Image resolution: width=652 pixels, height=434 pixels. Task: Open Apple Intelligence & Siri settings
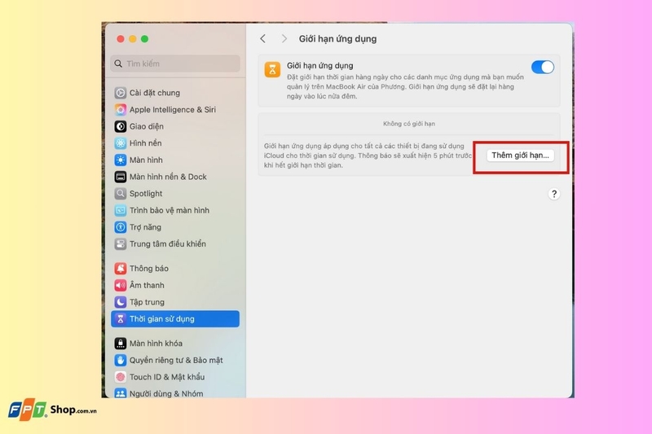pyautogui.click(x=175, y=110)
